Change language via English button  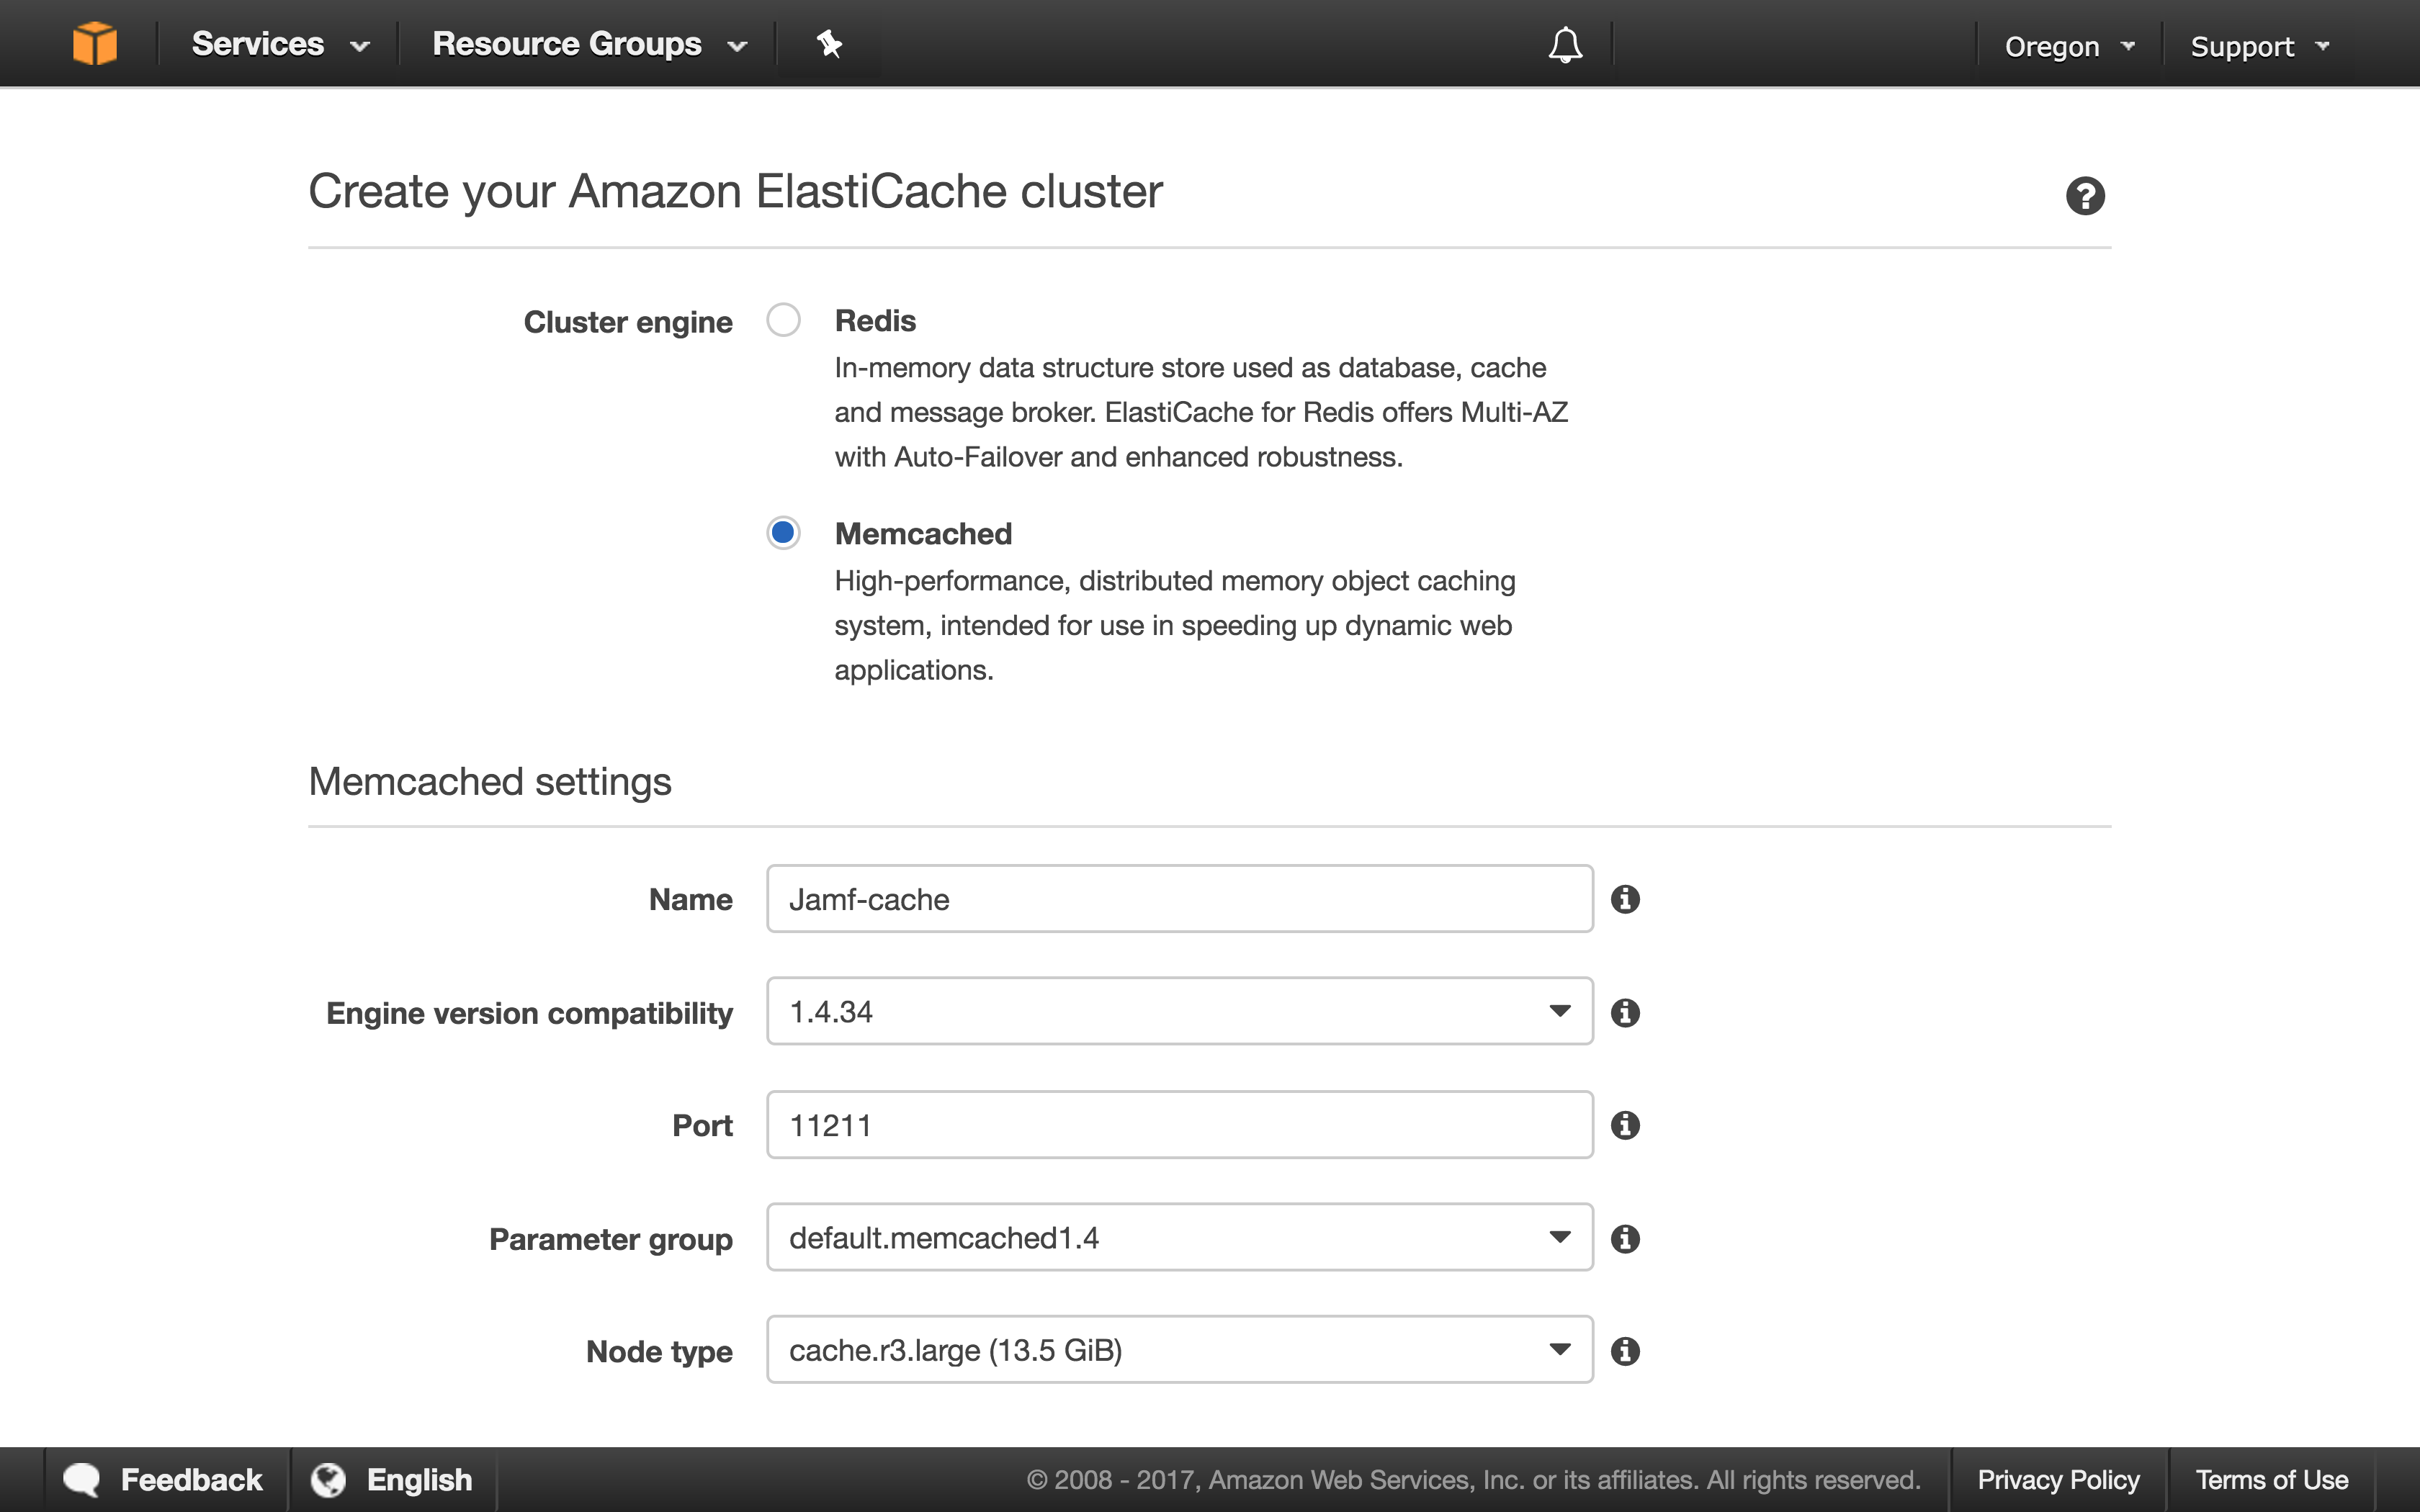(x=394, y=1480)
